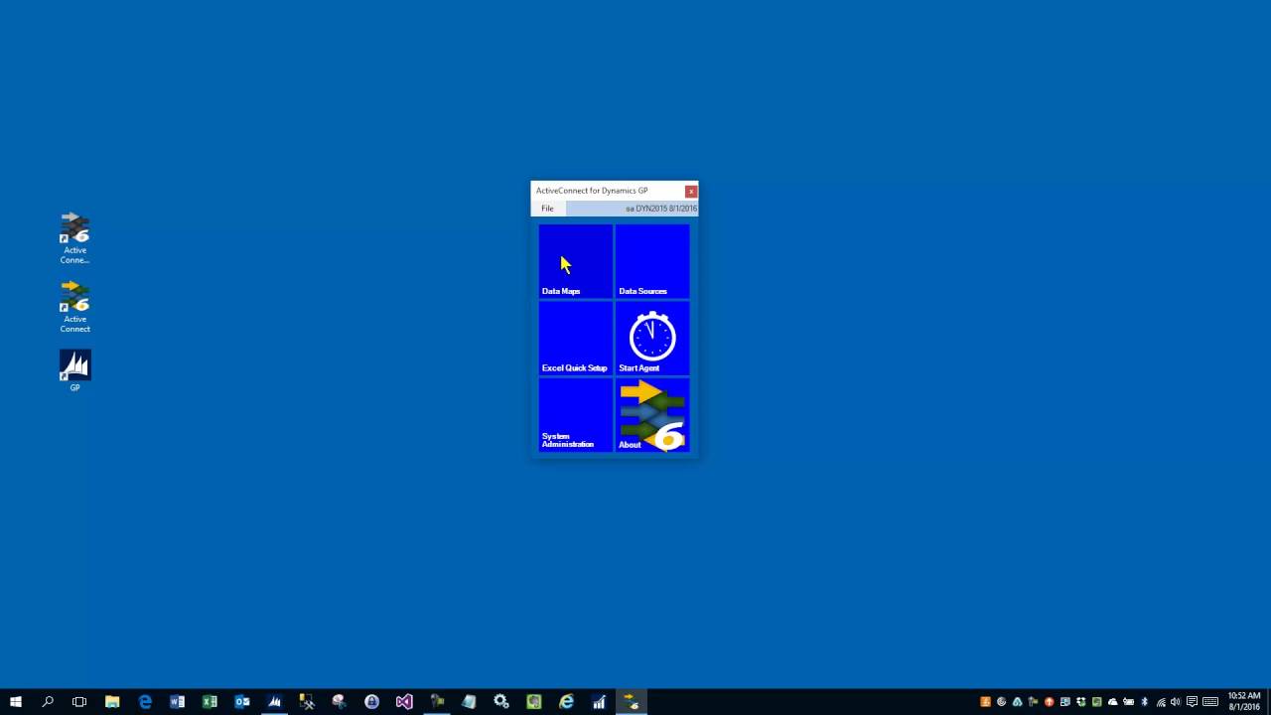Image resolution: width=1271 pixels, height=715 pixels.
Task: Open the gears settings app on taskbar
Action: [x=501, y=702]
